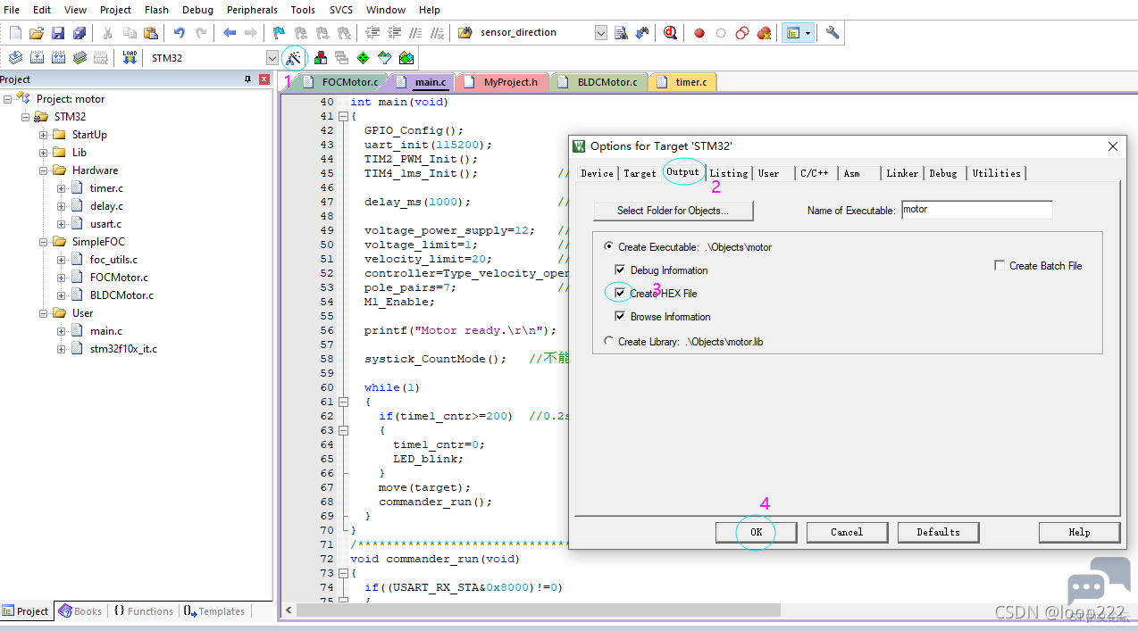The height and width of the screenshot is (631, 1138).
Task: Click Select Folder for Objects button
Action: 673,211
